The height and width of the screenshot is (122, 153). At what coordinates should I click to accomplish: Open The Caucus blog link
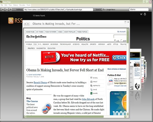point(32,101)
